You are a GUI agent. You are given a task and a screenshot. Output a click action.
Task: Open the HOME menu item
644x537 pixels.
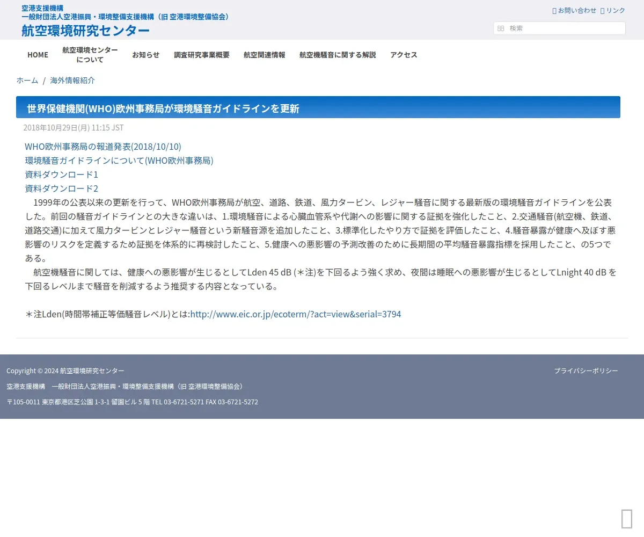click(38, 55)
